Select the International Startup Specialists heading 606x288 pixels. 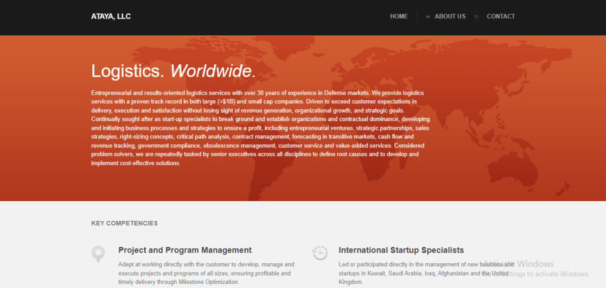point(401,250)
